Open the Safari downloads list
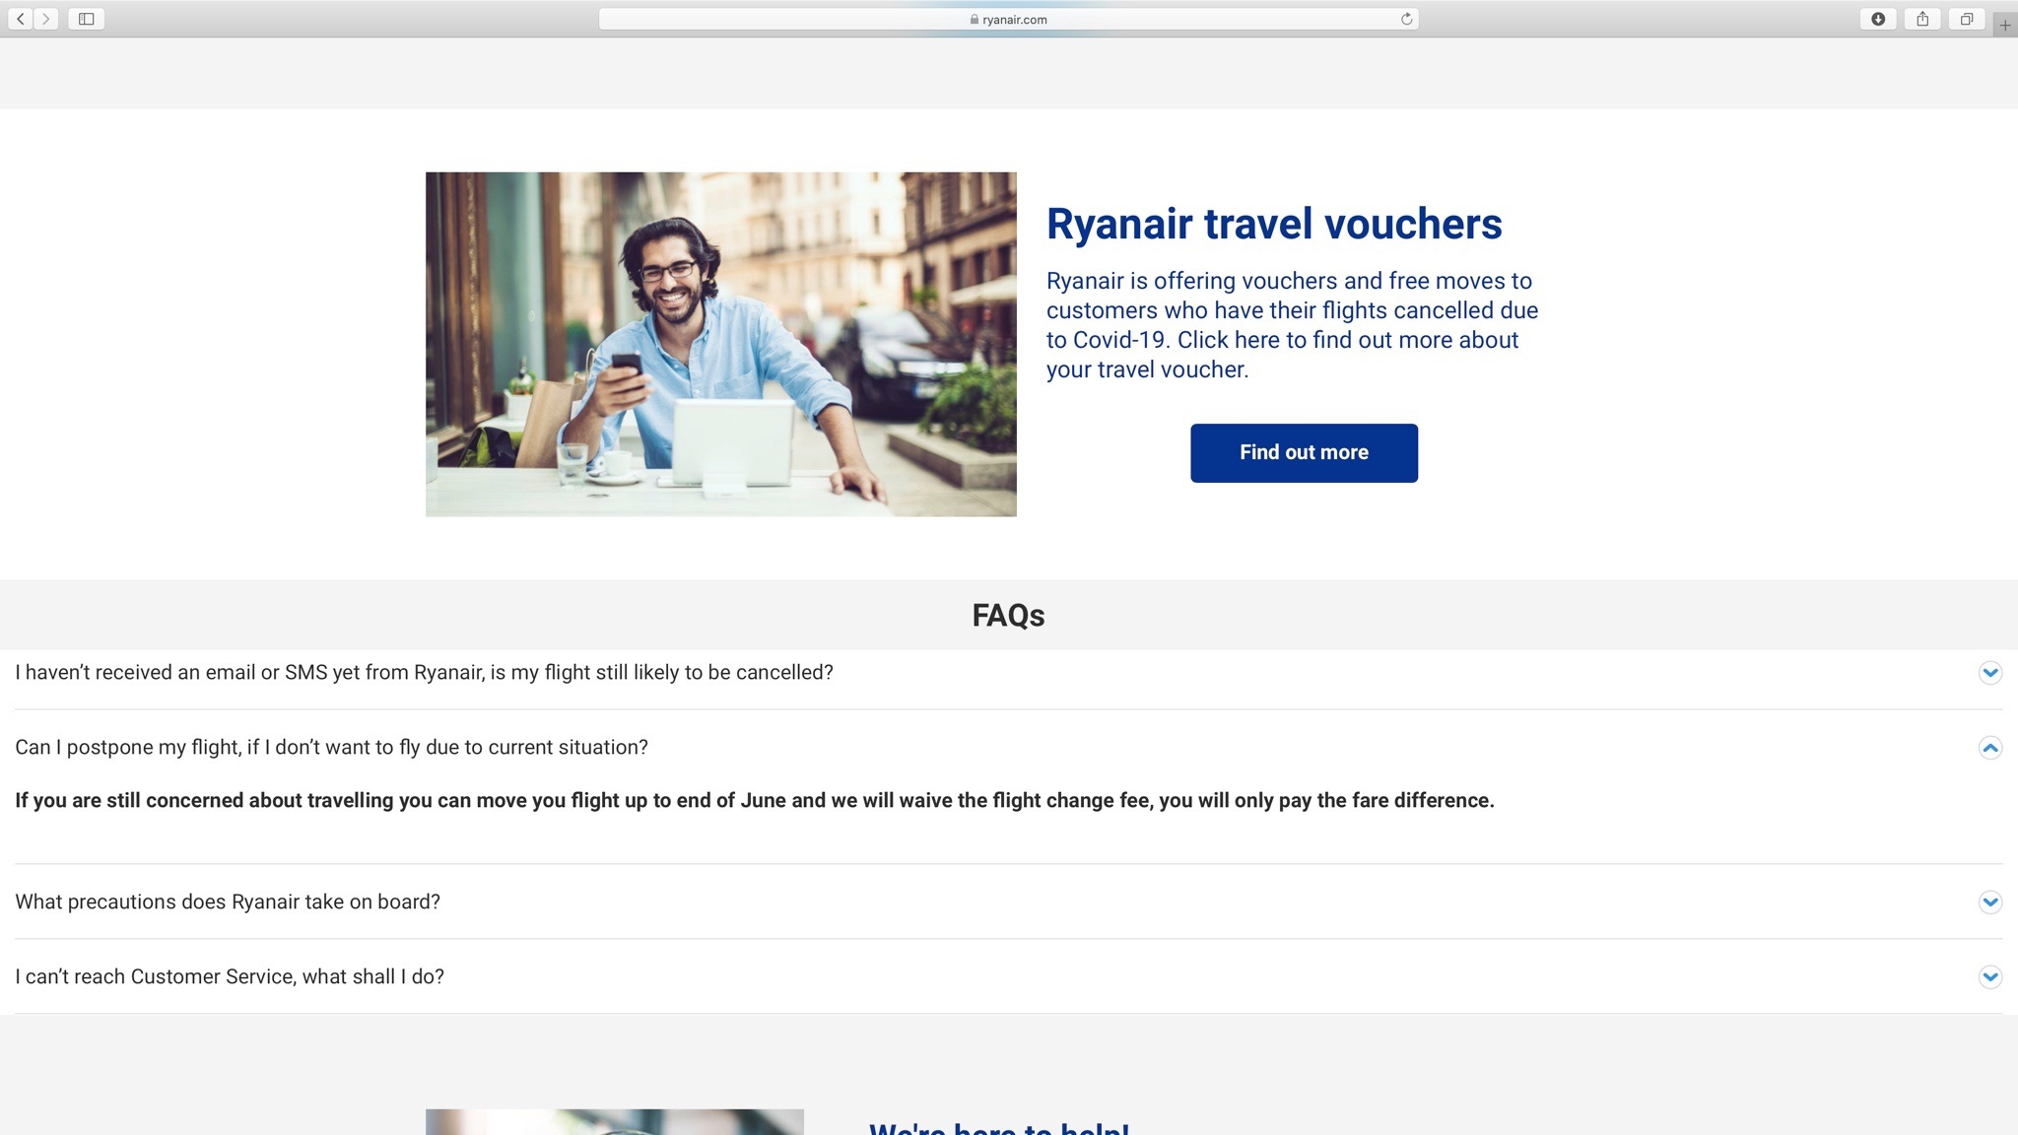 pos(1878,19)
